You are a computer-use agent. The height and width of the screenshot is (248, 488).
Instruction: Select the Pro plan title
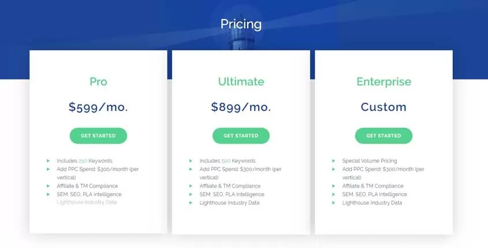98,82
